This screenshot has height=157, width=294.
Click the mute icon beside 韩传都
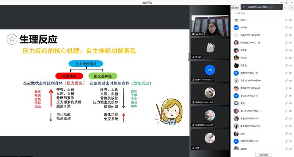[x=286, y=28]
